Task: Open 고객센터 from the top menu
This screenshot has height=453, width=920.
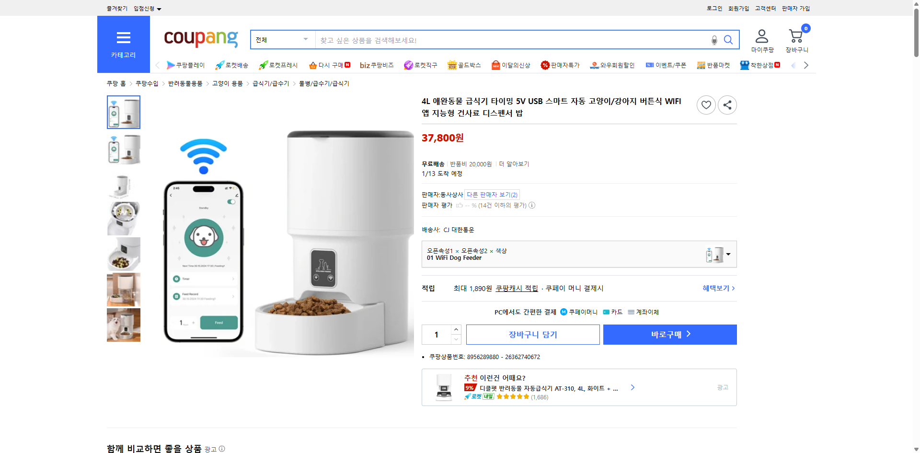Action: pos(765,8)
